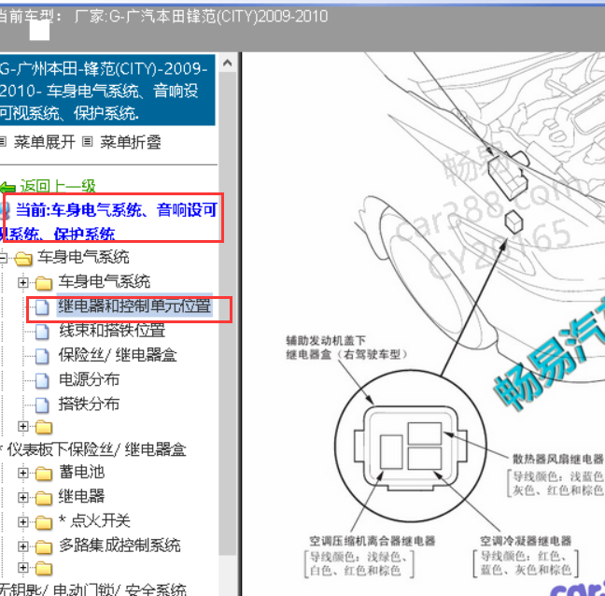This screenshot has height=596, width=605.
Task: Click the 辅助发动机盖下继电器盒 diagram label
Action: tap(346, 347)
